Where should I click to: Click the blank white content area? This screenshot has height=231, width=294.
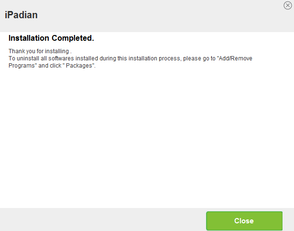[143, 139]
